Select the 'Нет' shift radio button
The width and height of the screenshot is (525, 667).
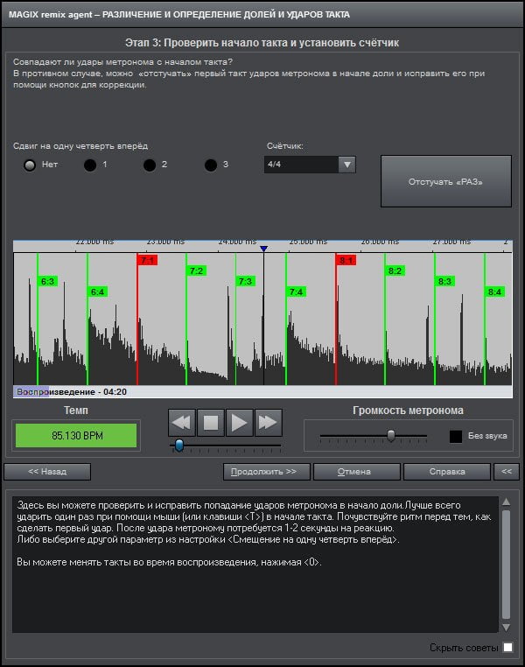tap(30, 165)
